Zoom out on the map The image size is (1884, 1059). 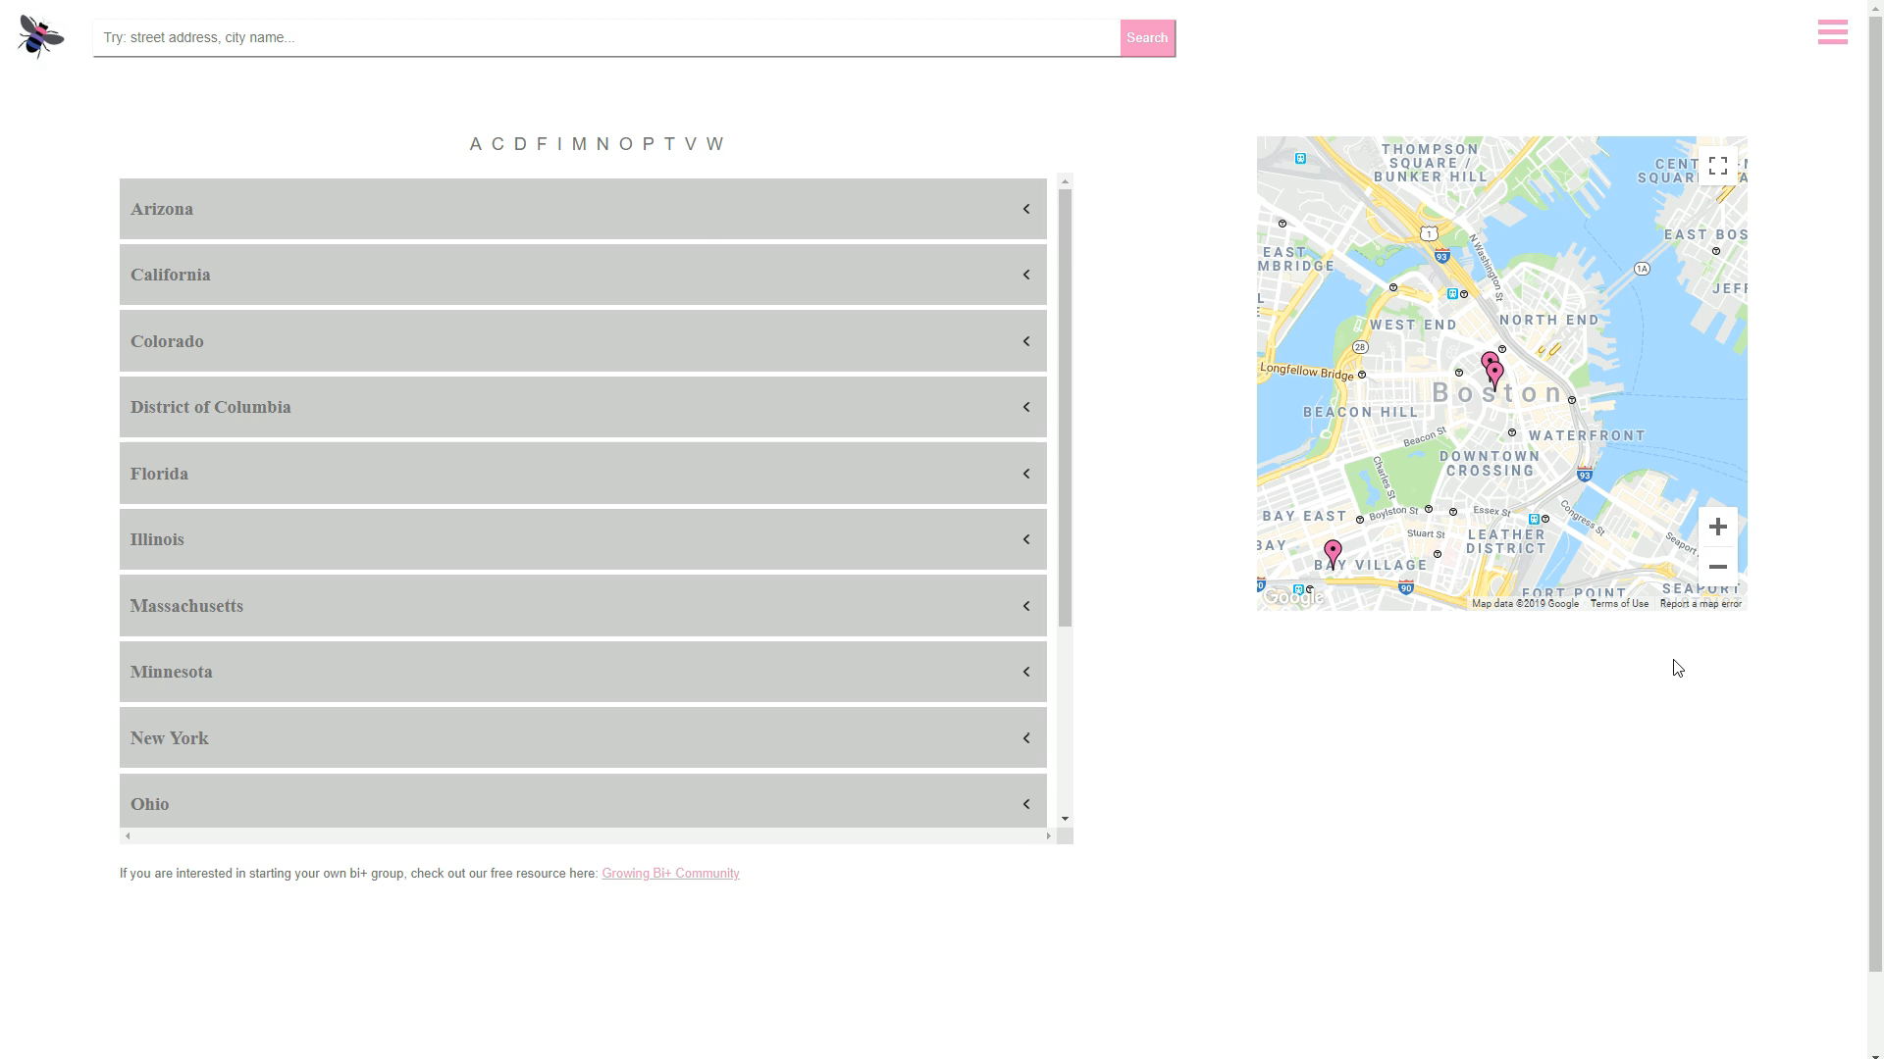(x=1717, y=567)
